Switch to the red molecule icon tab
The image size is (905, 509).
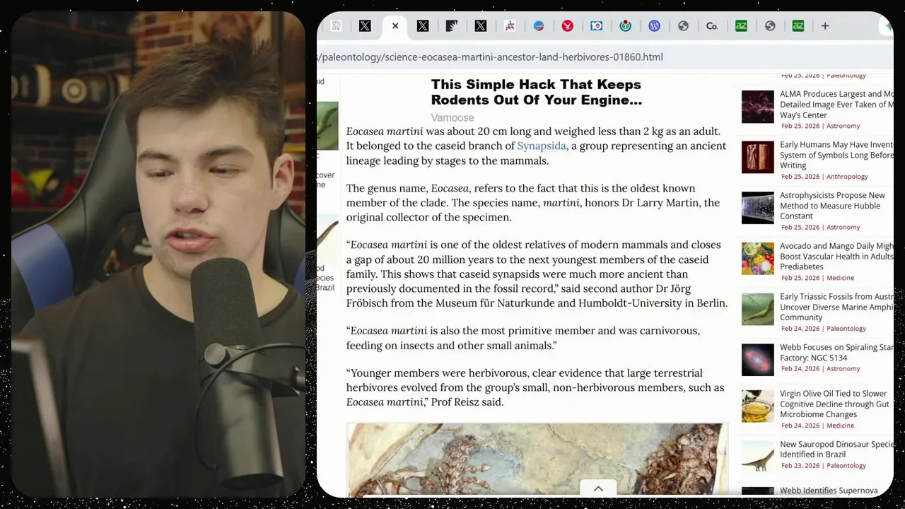(x=509, y=26)
